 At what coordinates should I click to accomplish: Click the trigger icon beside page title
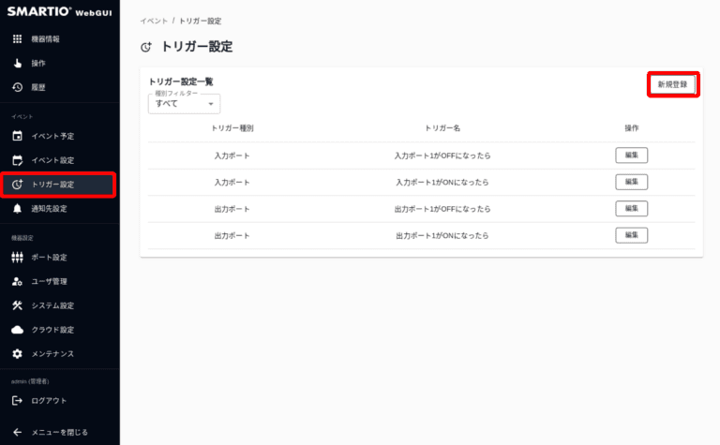pos(146,47)
